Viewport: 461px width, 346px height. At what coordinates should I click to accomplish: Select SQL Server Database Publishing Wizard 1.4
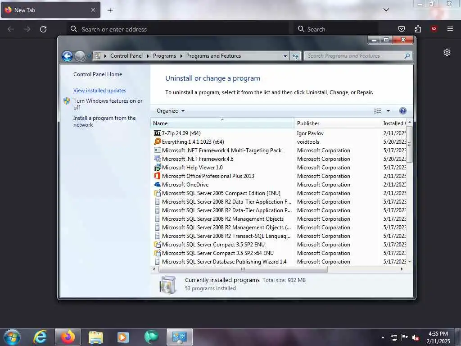(x=224, y=262)
